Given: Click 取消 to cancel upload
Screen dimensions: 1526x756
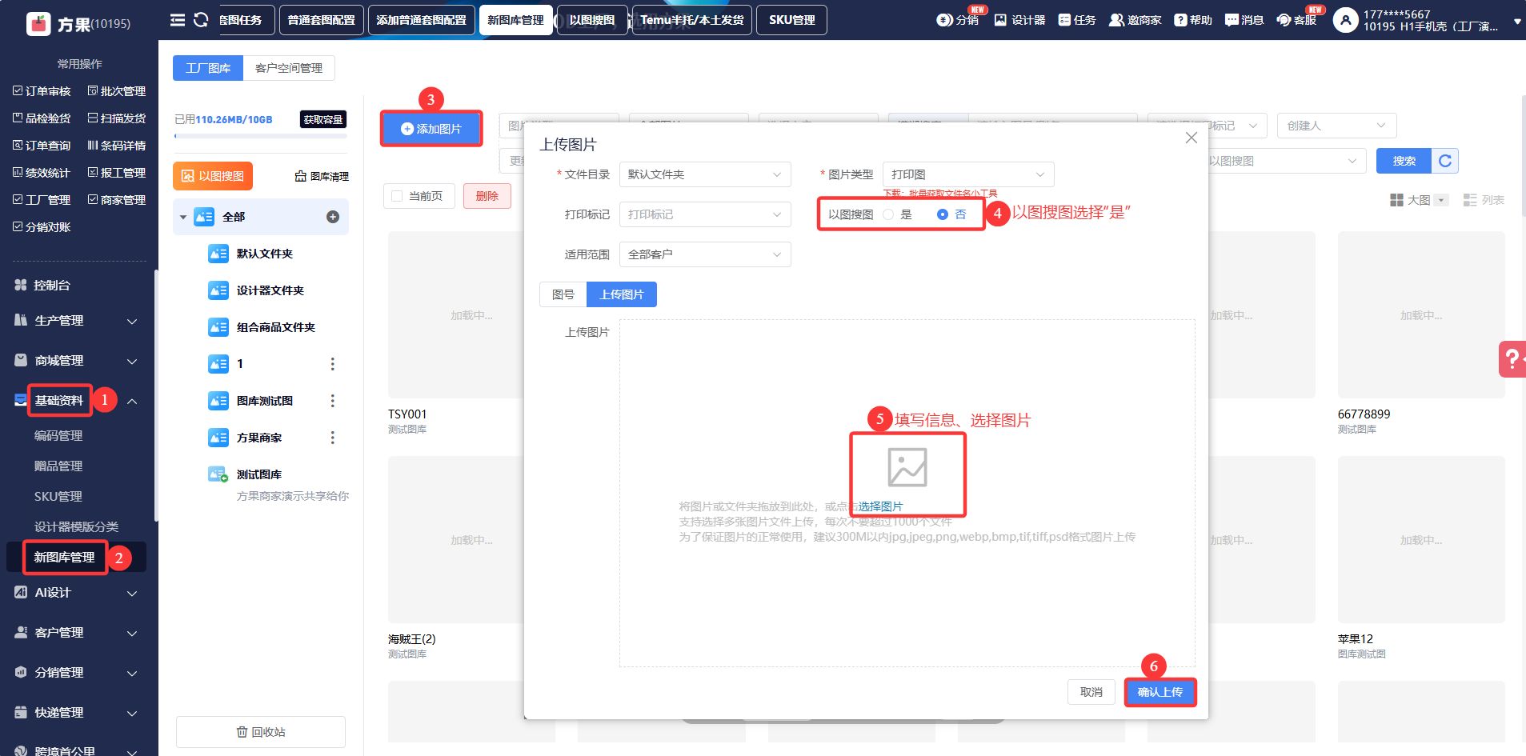Looking at the screenshot, I should [x=1091, y=692].
